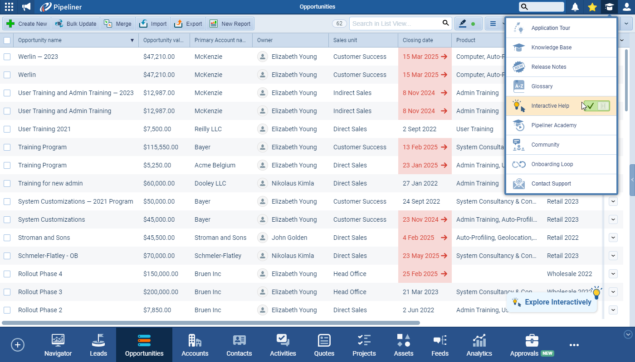The width and height of the screenshot is (635, 362).
Task: Expand row menu for Stroman and Sons
Action: point(613,238)
